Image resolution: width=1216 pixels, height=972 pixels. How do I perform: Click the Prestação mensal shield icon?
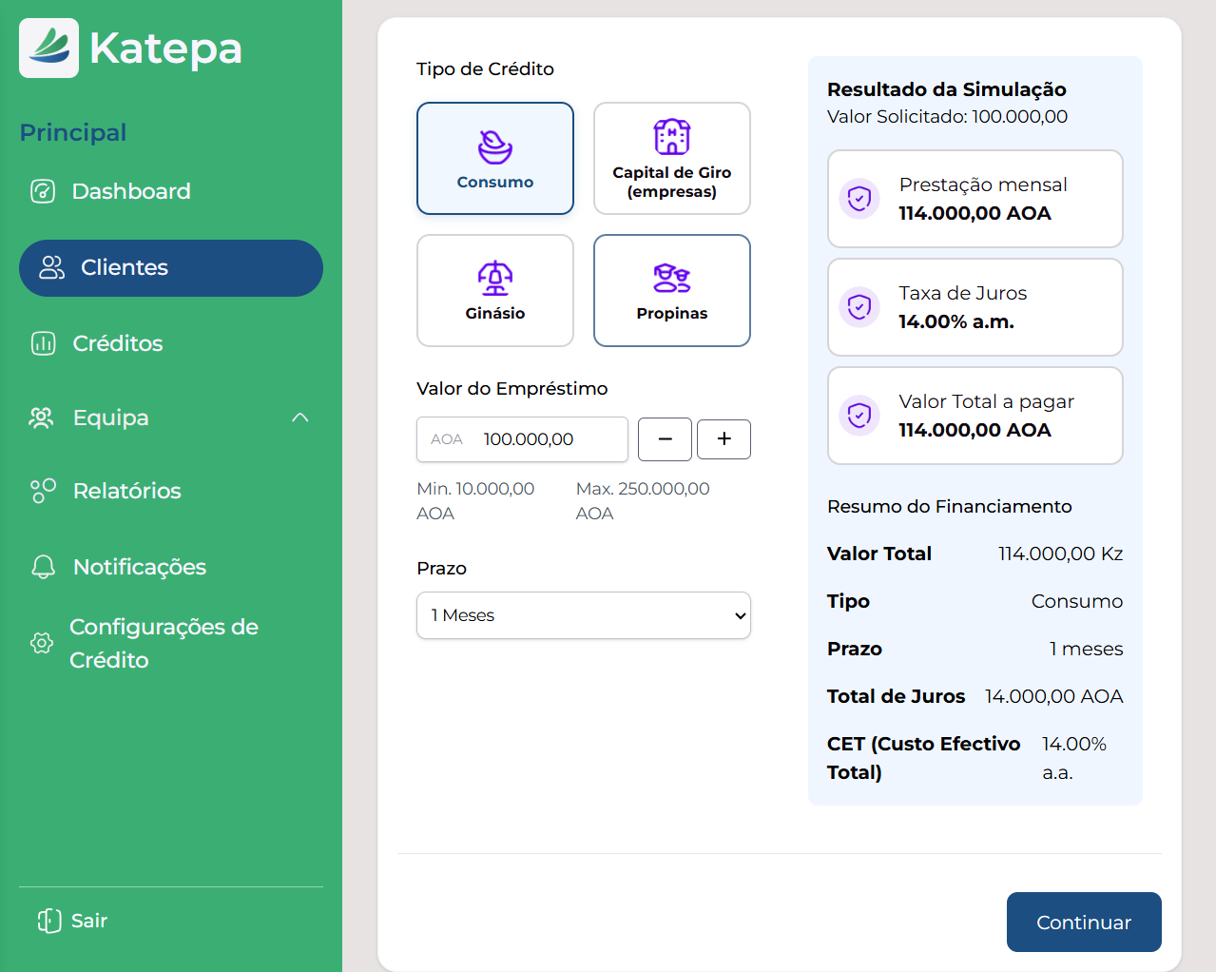tap(859, 199)
